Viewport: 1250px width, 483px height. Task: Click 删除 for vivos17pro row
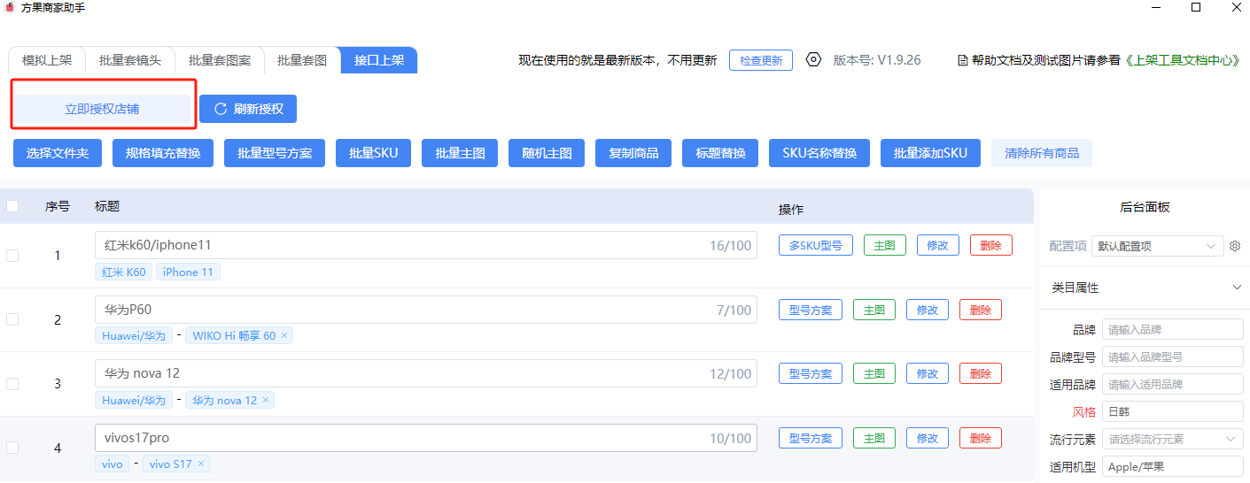click(981, 438)
